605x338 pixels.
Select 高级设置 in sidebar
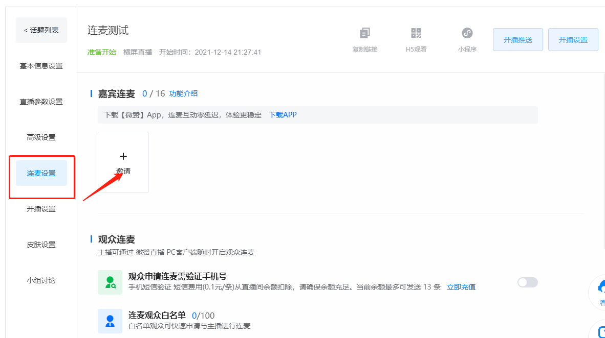[41, 137]
